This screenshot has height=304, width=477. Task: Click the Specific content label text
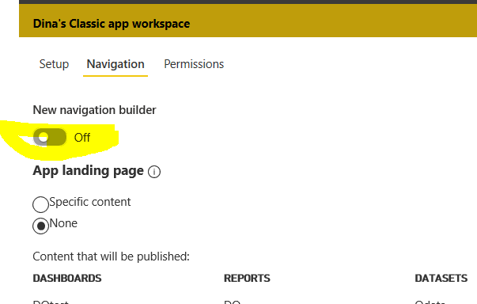click(x=90, y=202)
